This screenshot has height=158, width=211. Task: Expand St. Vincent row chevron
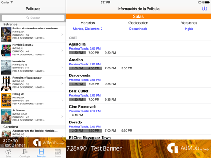point(62,116)
